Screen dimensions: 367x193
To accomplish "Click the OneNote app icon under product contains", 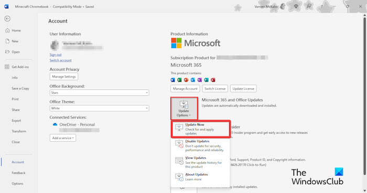I will coord(199,80).
